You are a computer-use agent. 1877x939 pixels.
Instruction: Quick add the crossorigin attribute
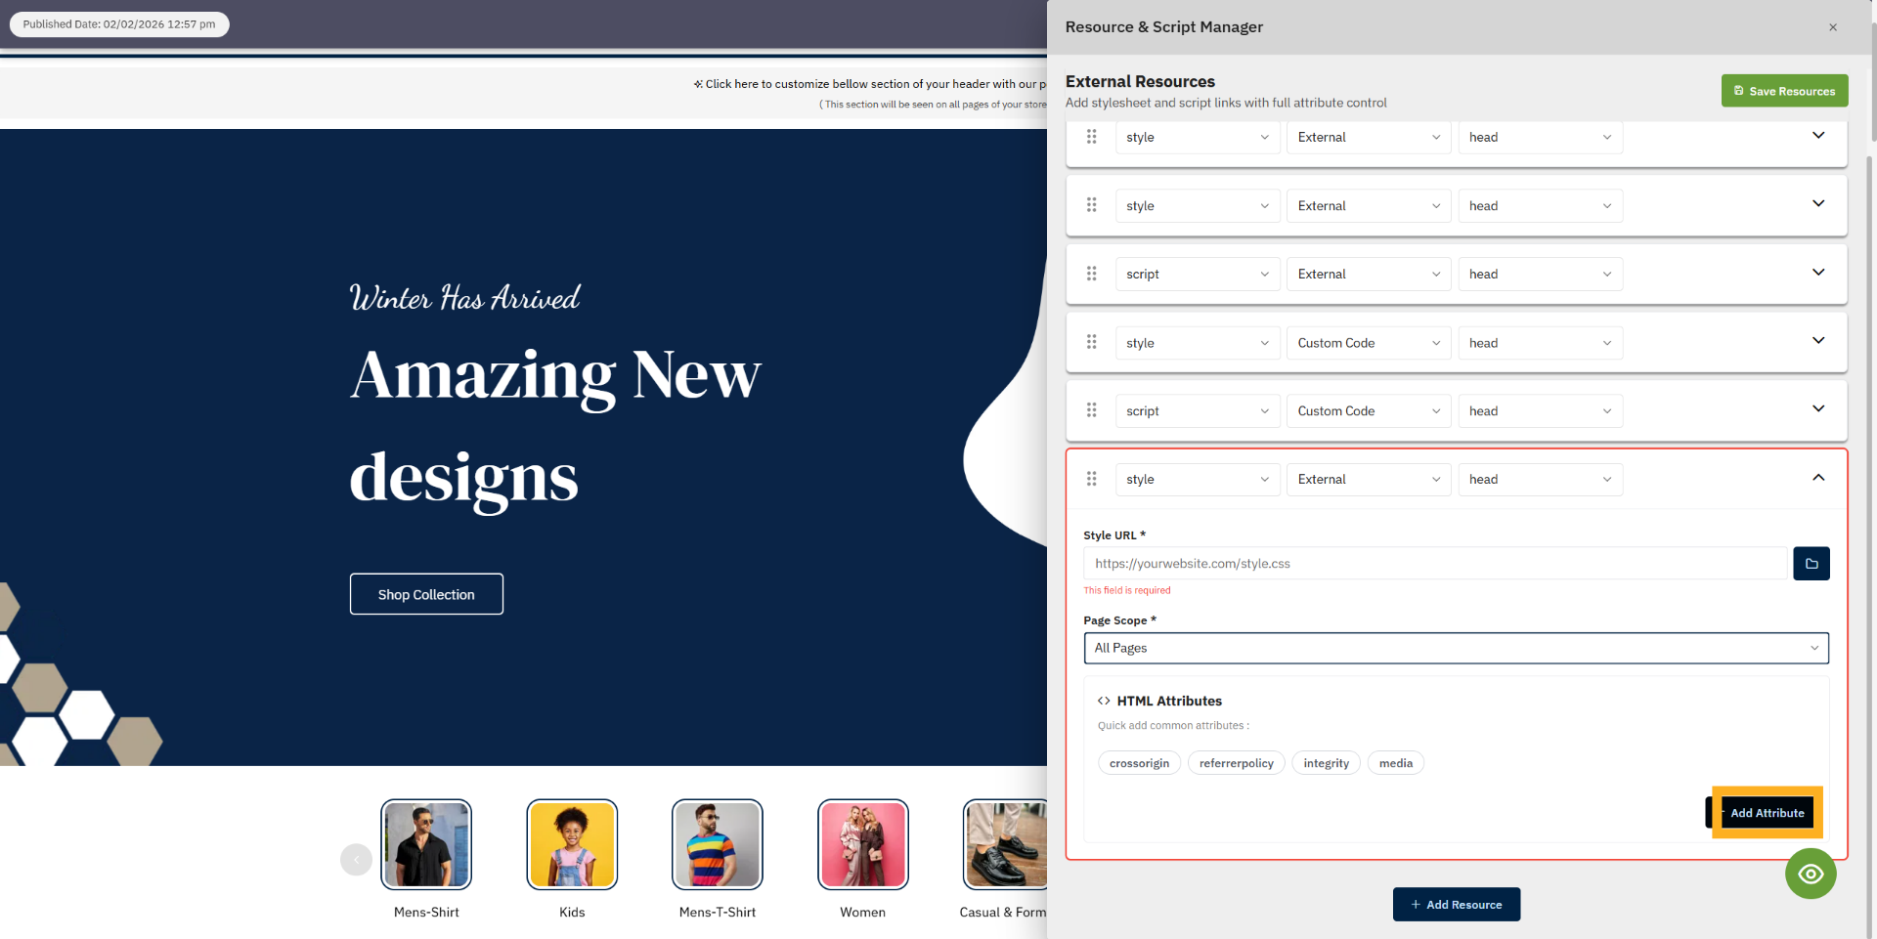[1138, 763]
